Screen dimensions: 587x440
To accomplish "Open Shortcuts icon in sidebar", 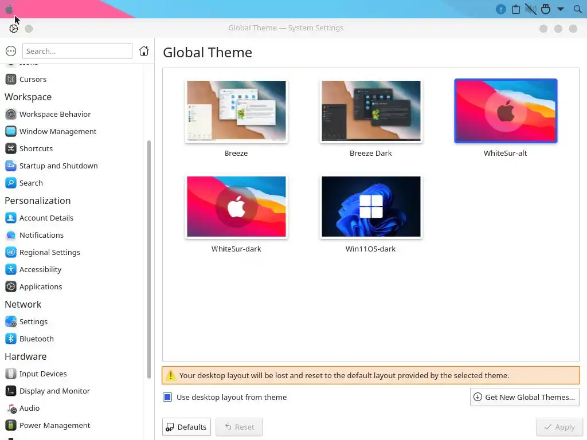I will pyautogui.click(x=11, y=148).
